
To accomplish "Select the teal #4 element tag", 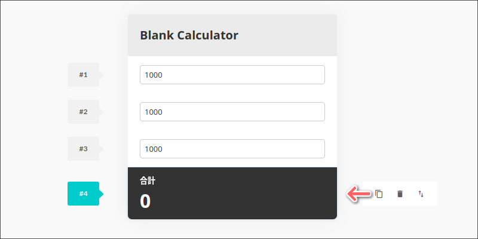I will tap(83, 194).
